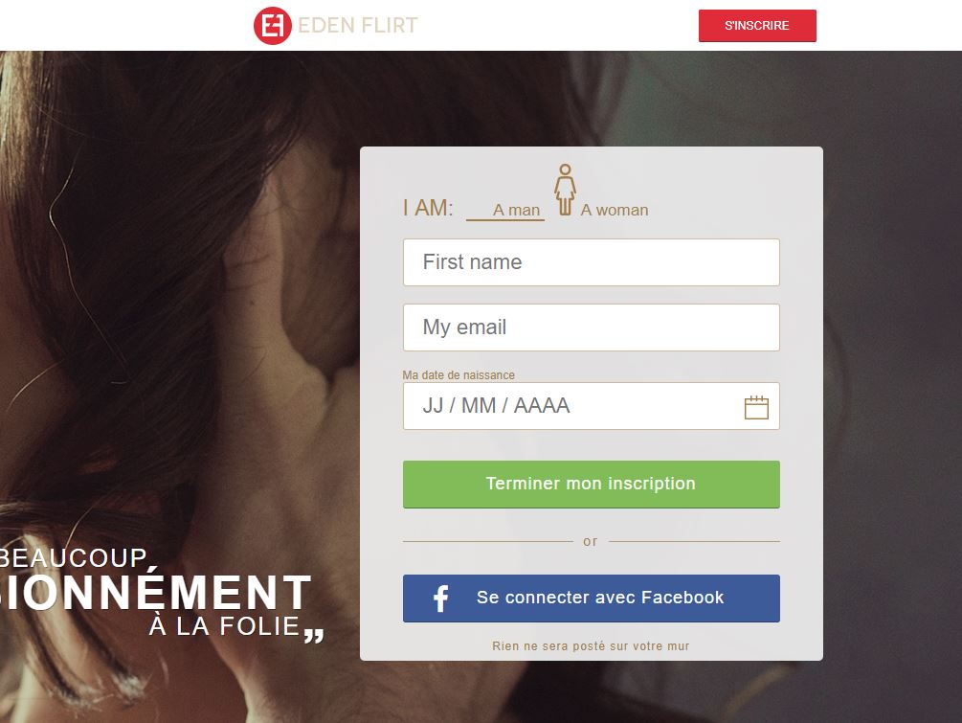The image size is (962, 723).
Task: Click the "or" divider text
Action: 591,542
